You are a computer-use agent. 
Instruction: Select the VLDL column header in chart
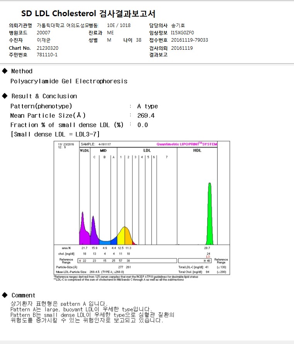coord(85,150)
